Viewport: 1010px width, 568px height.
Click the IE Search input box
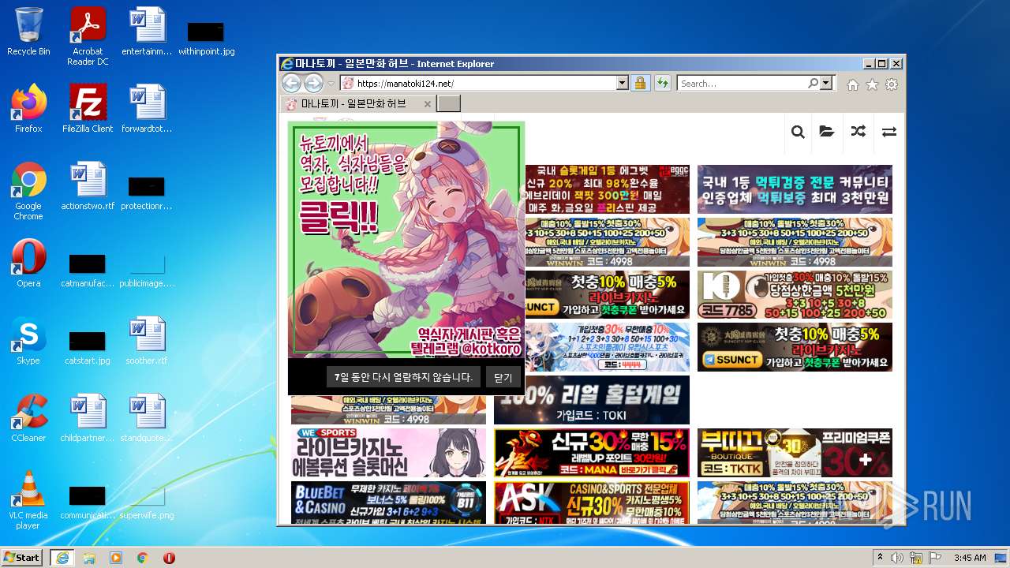742,83
